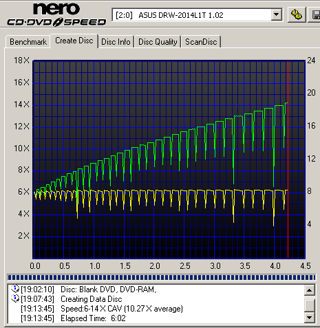Click the log scrollbar up arrow
Viewport: 320px width, 328px height.
click(309, 290)
